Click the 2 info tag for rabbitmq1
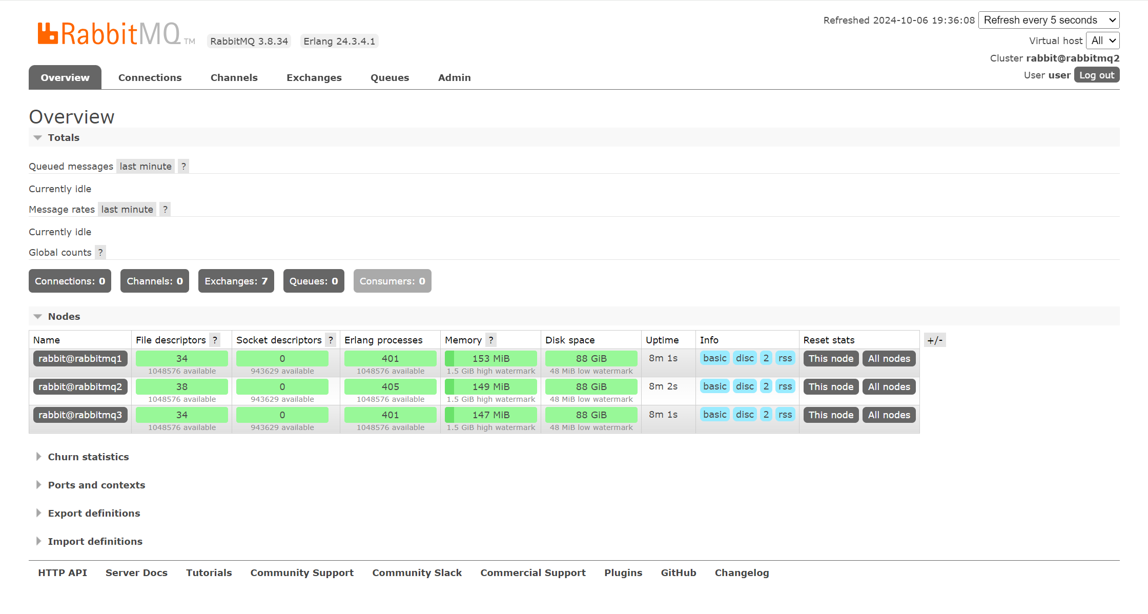1148x614 pixels. point(766,358)
